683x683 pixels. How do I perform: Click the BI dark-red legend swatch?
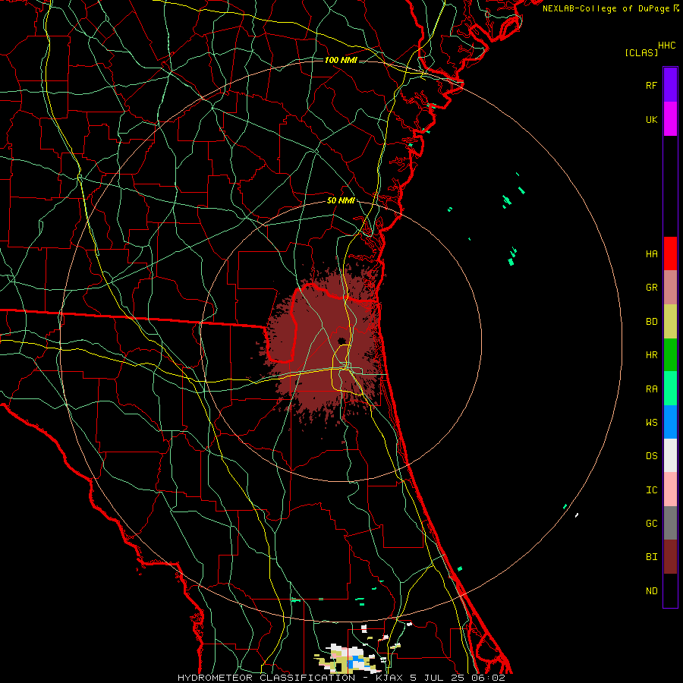670,557
